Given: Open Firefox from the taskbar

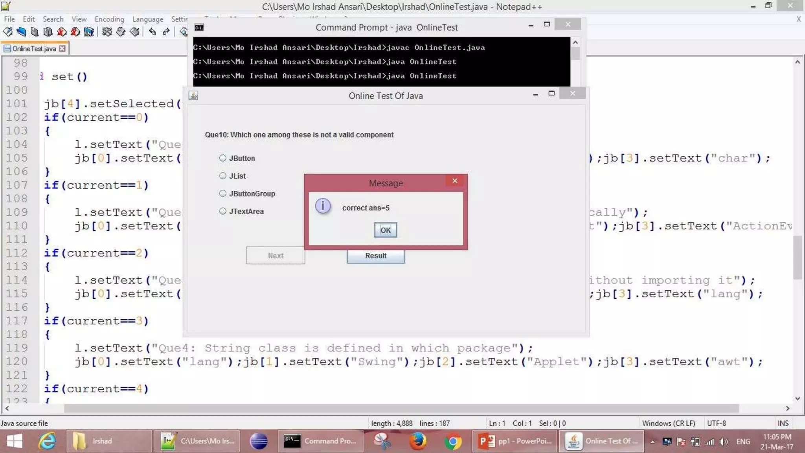Looking at the screenshot, I should (417, 441).
